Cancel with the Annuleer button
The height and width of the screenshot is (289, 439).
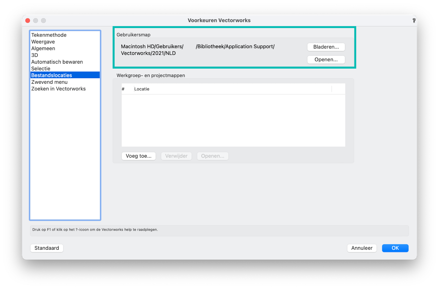pyautogui.click(x=362, y=248)
